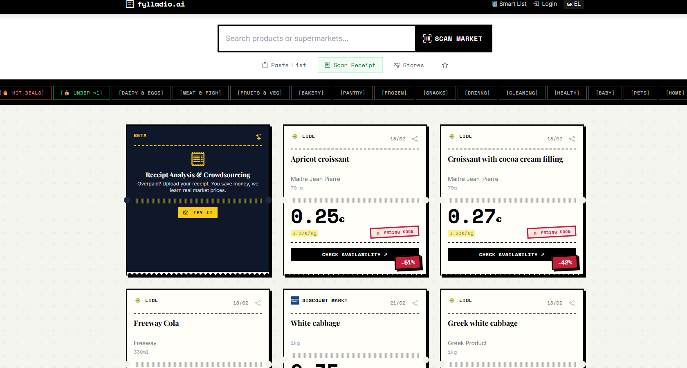Share the Greek white cabbage deal
Image resolution: width=687 pixels, height=368 pixels.
(572, 303)
